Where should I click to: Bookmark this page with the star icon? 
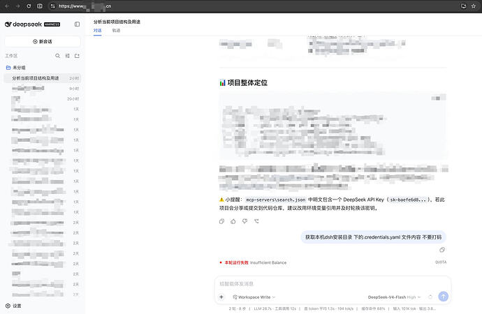(474, 6)
